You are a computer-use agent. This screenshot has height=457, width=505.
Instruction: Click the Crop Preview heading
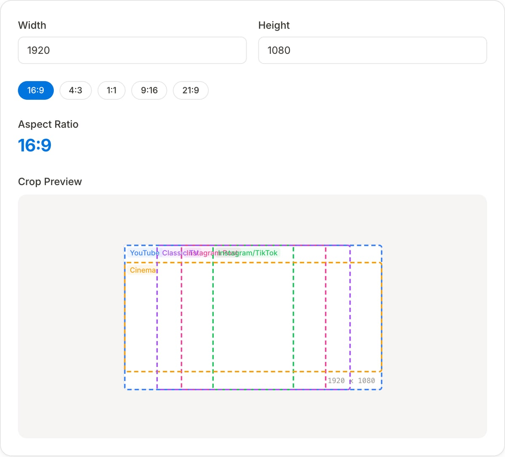tap(50, 182)
